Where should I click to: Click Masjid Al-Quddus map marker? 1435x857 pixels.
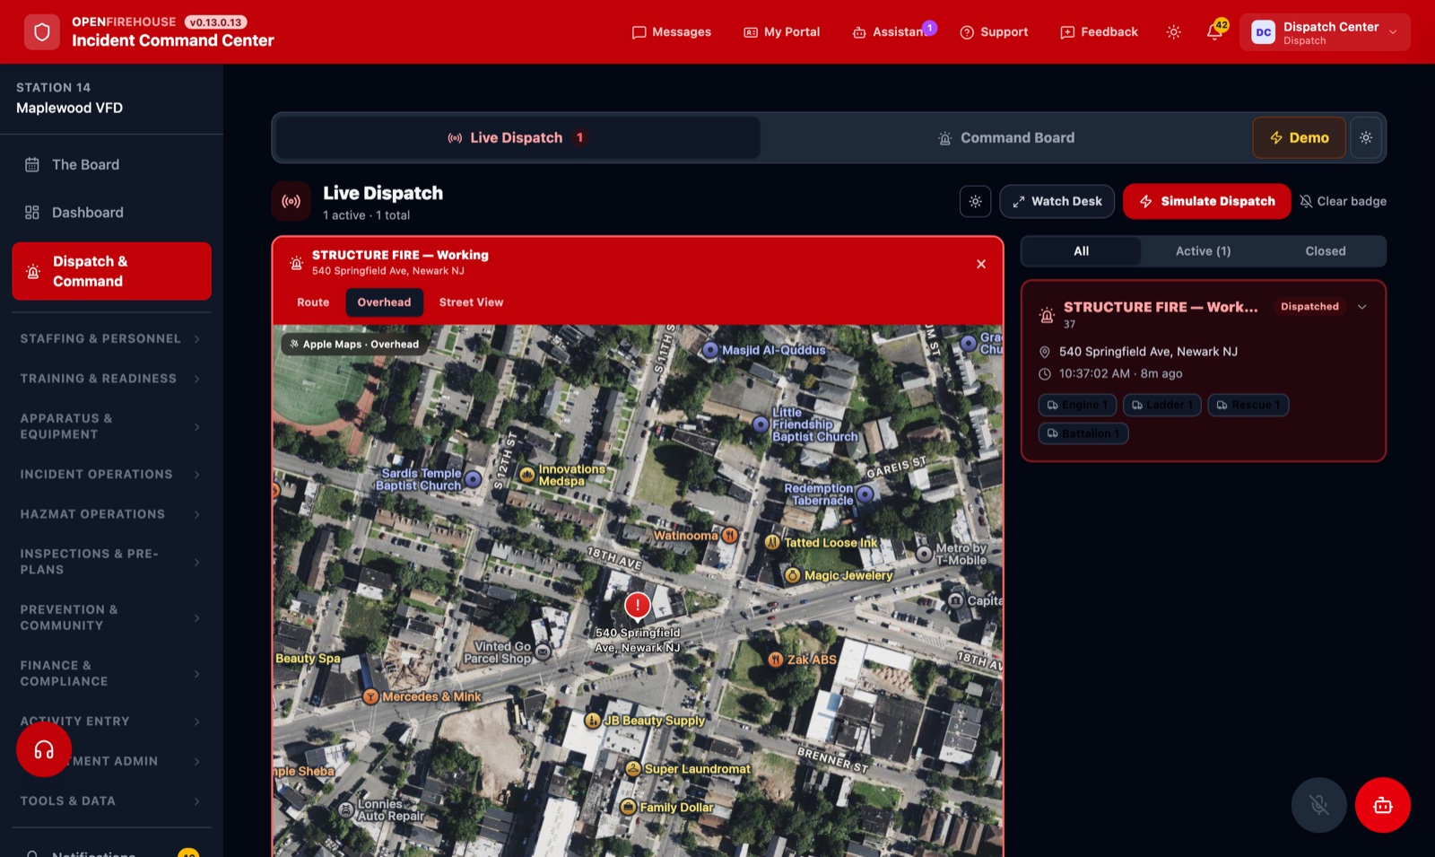pos(710,350)
